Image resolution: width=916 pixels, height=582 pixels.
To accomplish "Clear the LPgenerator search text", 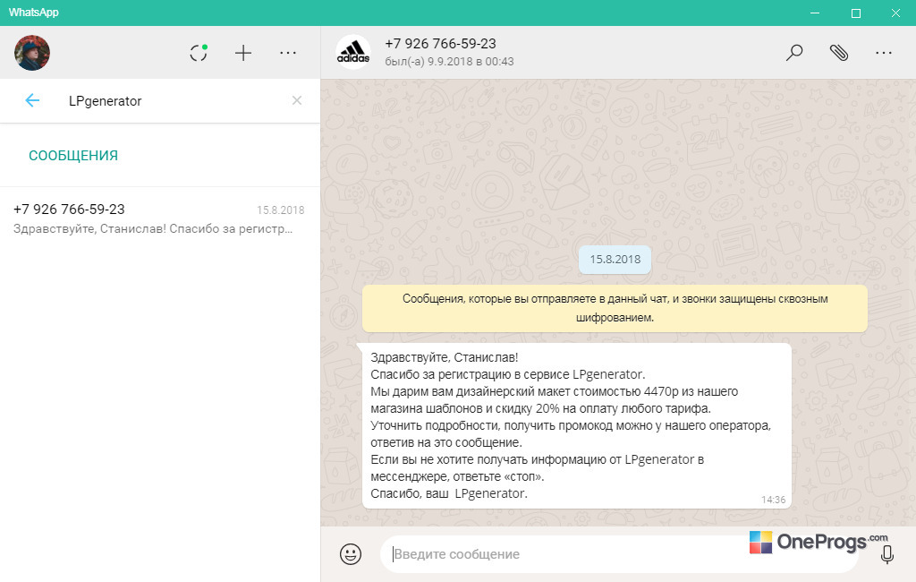I will [297, 100].
